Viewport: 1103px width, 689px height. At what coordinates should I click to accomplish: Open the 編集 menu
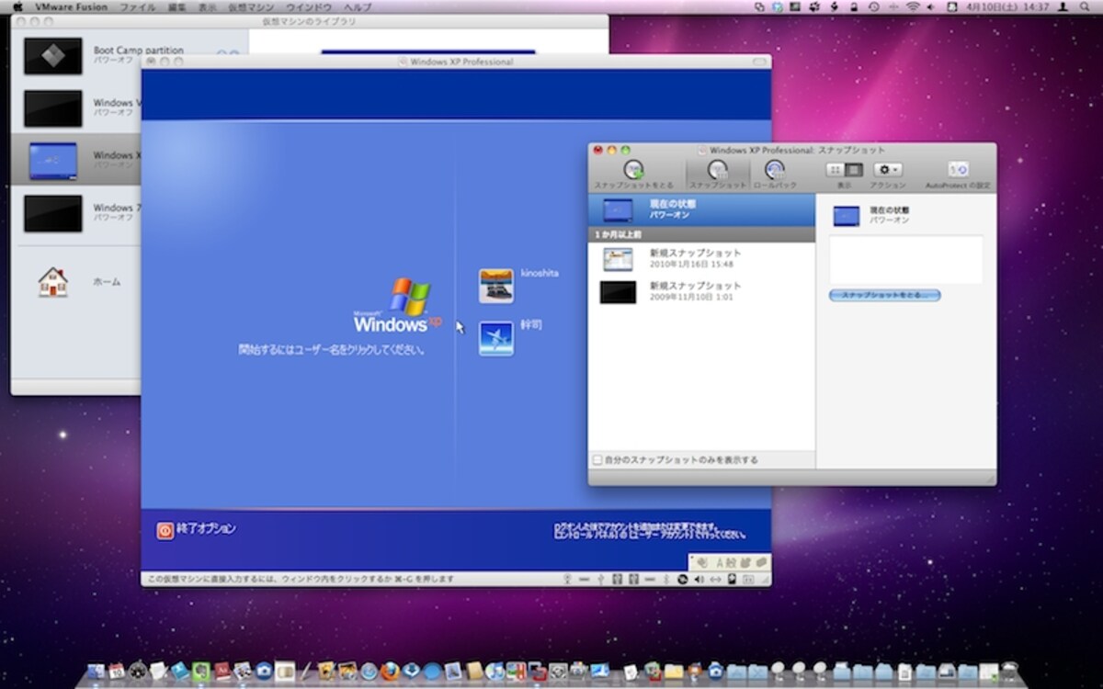(x=176, y=7)
